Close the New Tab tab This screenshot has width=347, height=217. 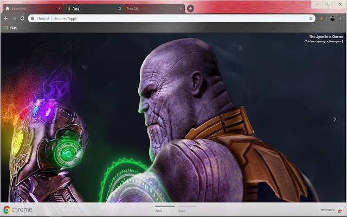pyautogui.click(x=181, y=9)
